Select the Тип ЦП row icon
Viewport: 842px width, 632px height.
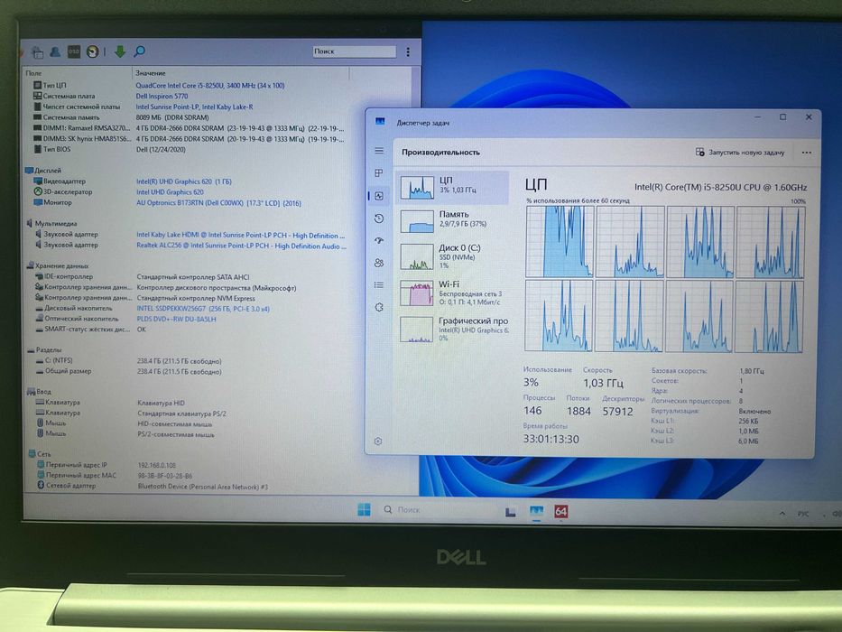click(37, 85)
